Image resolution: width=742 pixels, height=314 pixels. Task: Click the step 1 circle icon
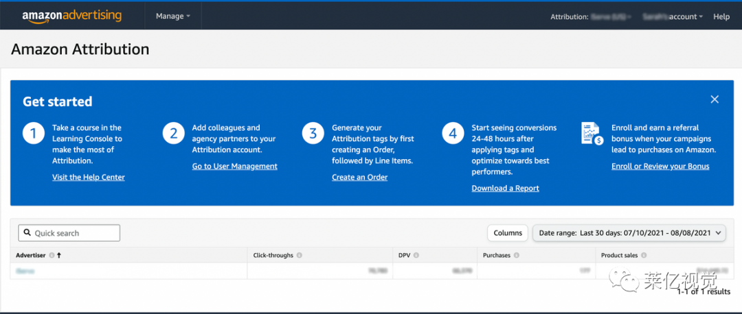(33, 134)
